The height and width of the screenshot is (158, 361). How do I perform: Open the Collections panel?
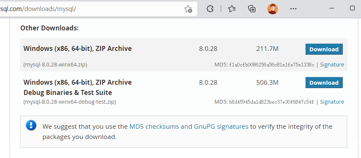252,9
